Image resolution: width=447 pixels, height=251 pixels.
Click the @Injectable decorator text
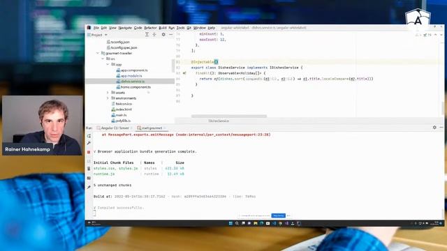tap(203, 62)
